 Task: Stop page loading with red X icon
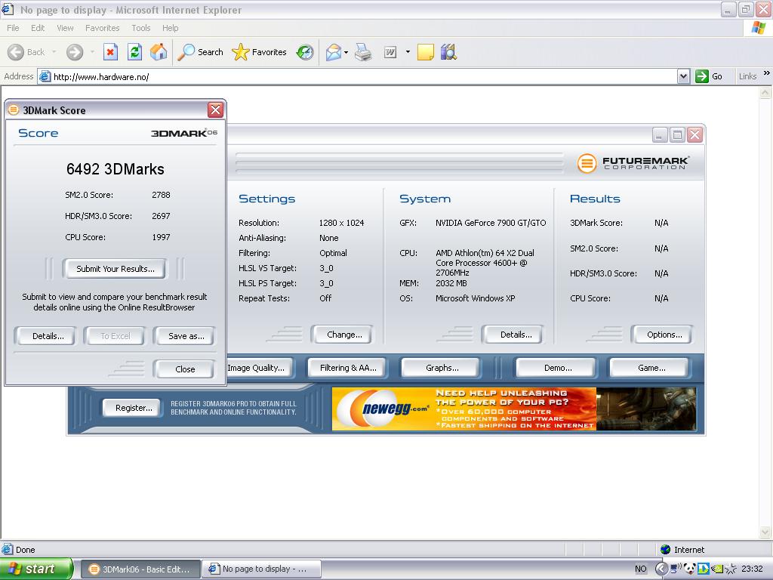[x=110, y=52]
